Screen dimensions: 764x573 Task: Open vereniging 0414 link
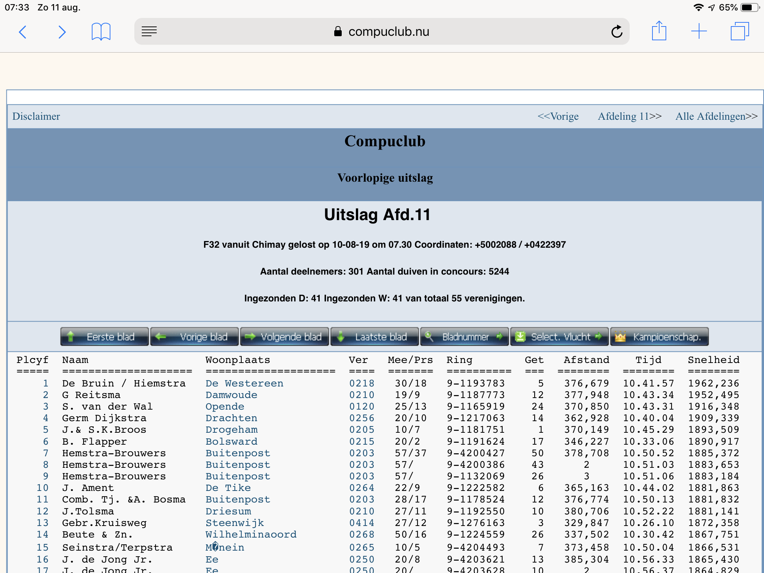click(362, 523)
